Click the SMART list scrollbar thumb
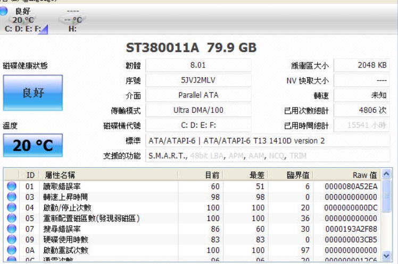Viewport: 398px width, 264px height. pos(386,196)
